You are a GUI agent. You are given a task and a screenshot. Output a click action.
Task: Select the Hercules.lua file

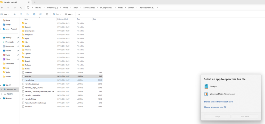pyautogui.click(x=62, y=80)
